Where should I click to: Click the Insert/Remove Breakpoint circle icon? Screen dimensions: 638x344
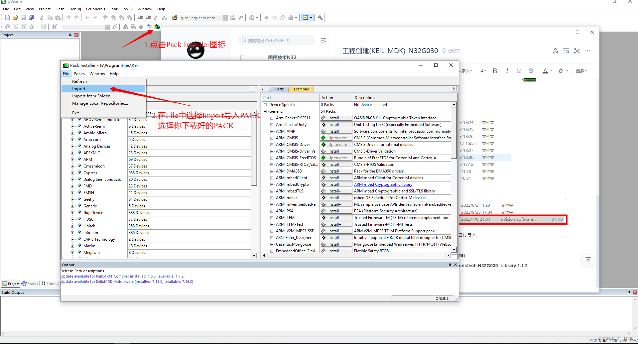pyautogui.click(x=266, y=18)
